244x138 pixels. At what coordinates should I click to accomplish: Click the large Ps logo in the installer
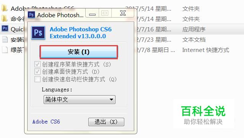click(38, 32)
